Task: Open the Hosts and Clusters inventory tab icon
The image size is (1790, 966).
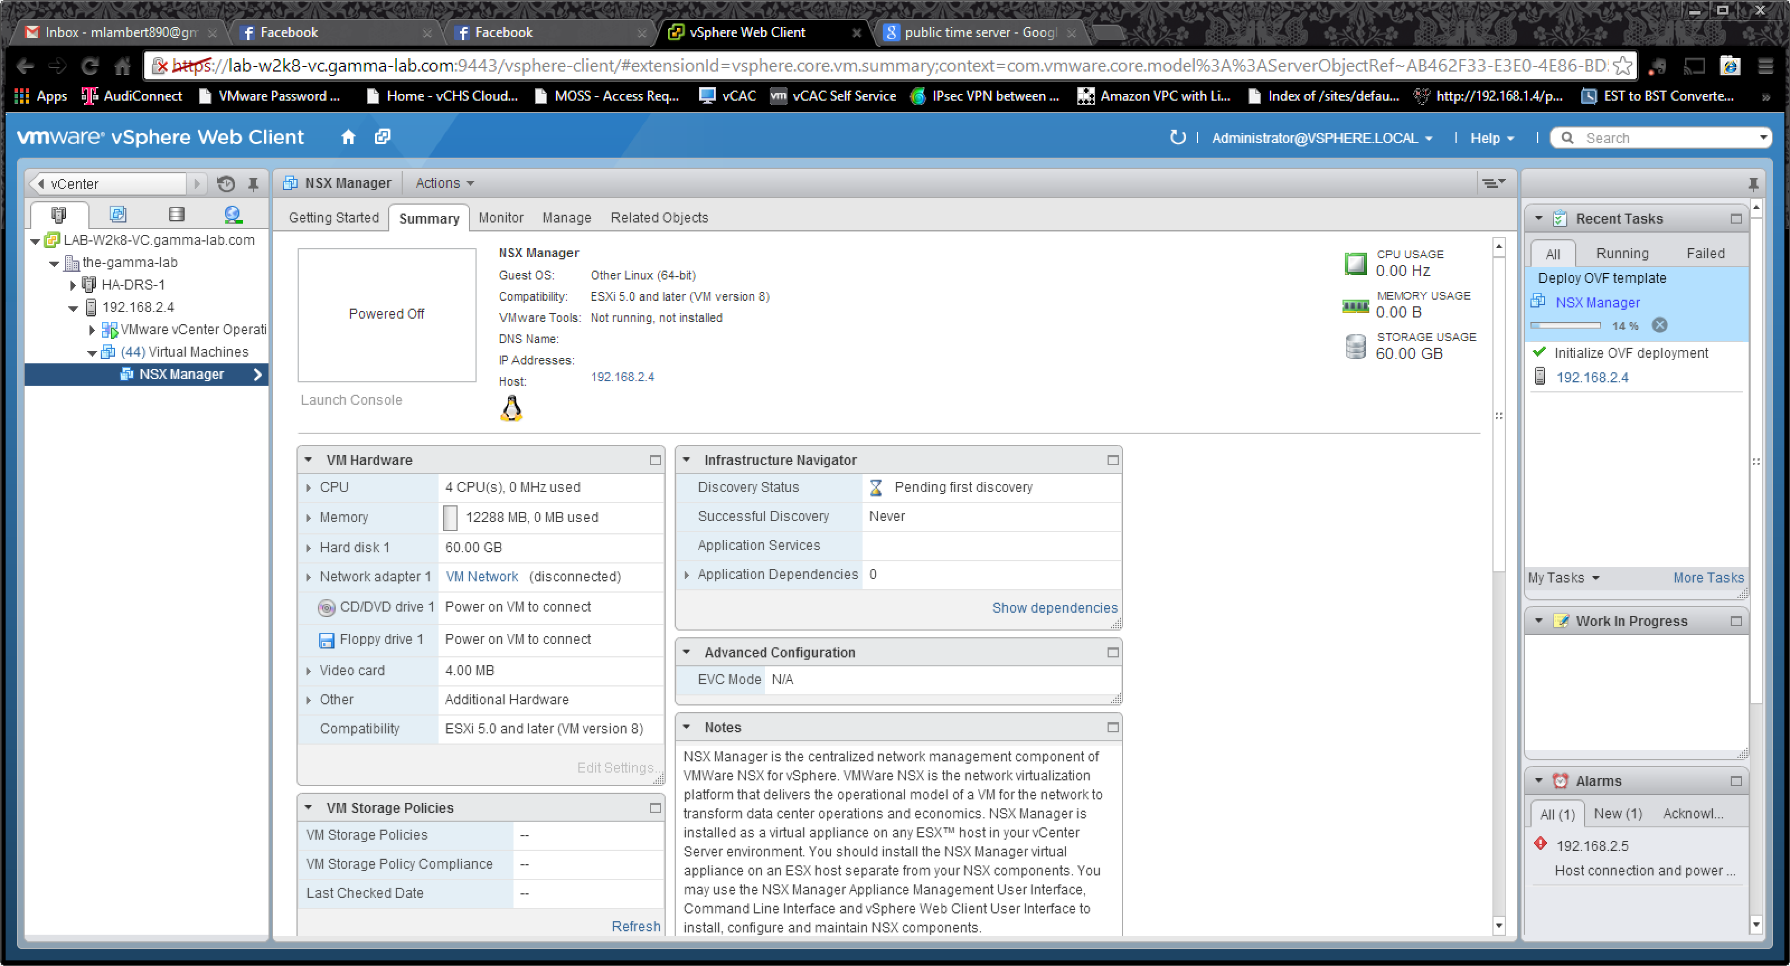Action: 59,214
